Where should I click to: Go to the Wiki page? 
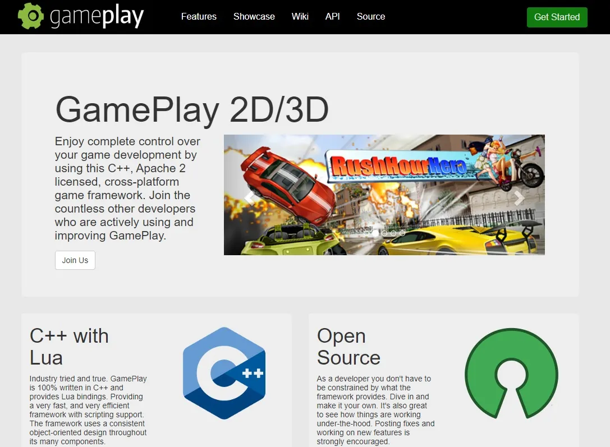pos(300,17)
